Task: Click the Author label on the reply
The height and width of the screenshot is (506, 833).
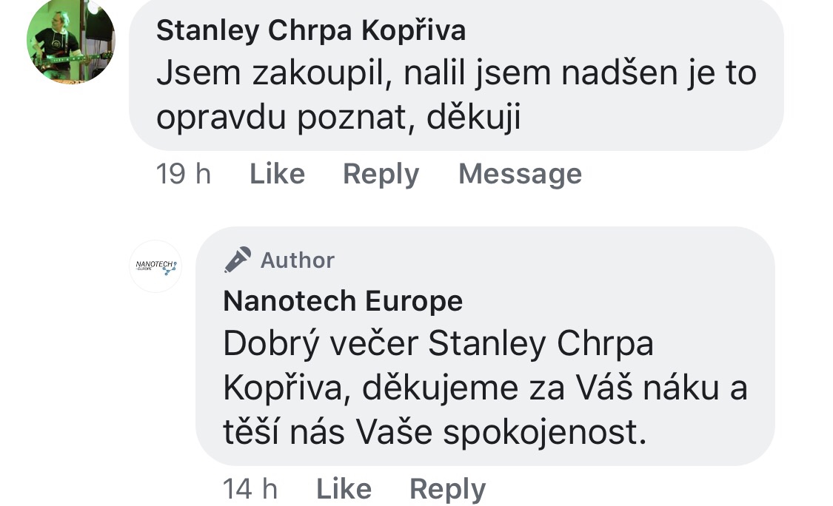Action: coord(298,260)
